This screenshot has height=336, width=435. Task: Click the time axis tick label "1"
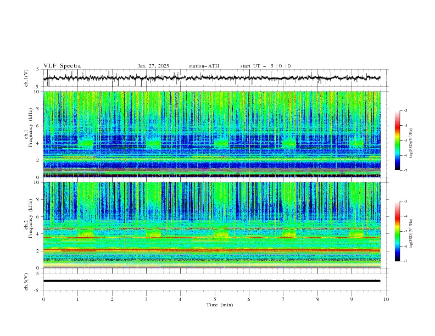[77, 299]
